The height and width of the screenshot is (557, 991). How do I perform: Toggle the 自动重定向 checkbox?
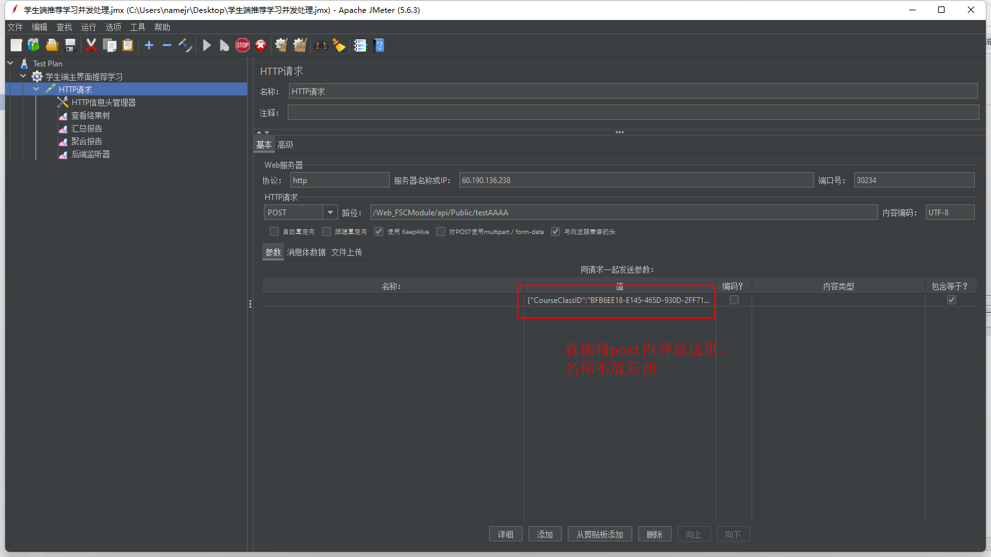[x=274, y=231]
